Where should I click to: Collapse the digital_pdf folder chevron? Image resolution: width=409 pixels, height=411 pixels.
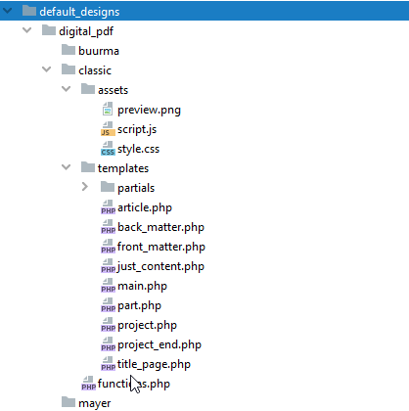coord(26,30)
